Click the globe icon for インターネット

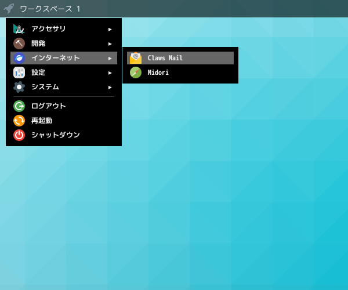click(x=19, y=58)
